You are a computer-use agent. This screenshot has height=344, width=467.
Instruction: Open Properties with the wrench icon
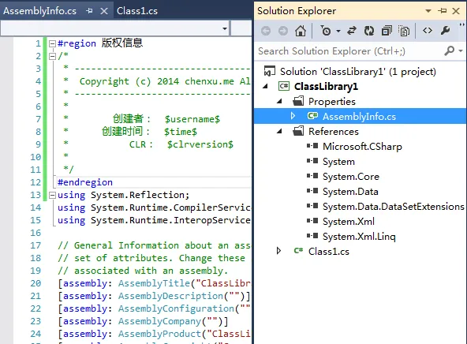(x=445, y=31)
